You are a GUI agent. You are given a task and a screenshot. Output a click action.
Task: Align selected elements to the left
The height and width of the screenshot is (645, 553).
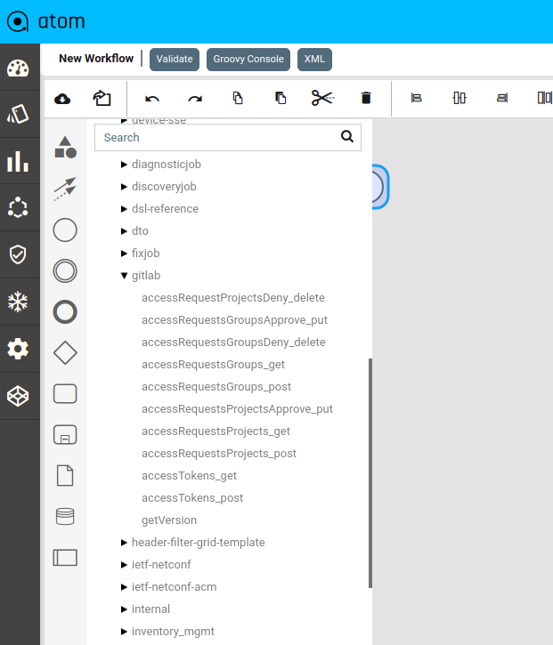coord(416,98)
